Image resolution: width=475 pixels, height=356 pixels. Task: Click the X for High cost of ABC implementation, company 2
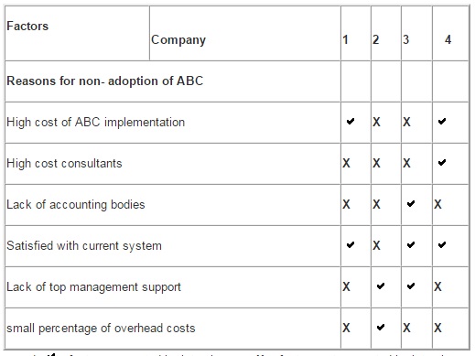[376, 122]
